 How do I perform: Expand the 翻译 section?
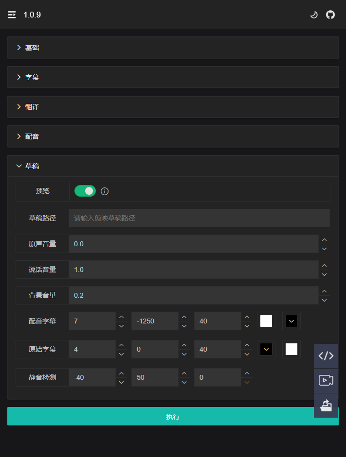point(173,107)
